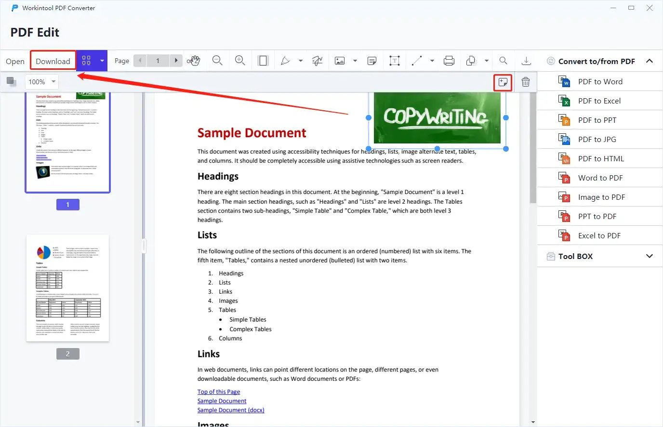Click the Sample Document (docx) link
663x427 pixels.
tap(231, 410)
